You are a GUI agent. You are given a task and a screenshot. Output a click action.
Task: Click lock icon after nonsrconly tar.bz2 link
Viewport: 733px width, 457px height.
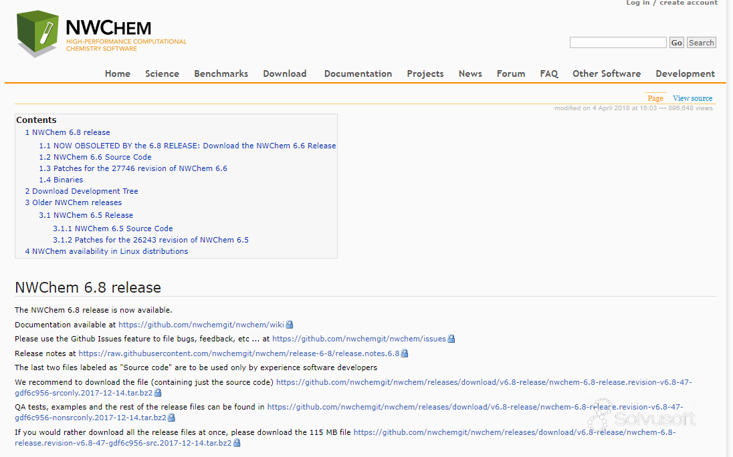tap(171, 418)
